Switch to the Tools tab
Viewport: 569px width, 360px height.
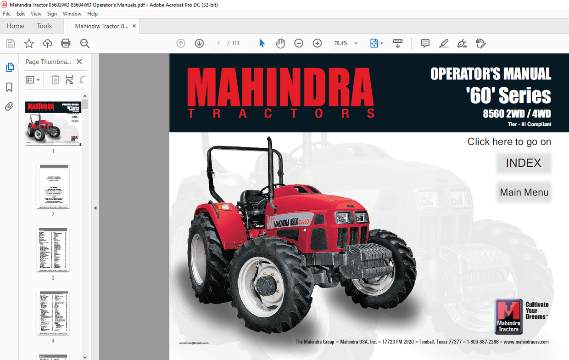point(45,26)
